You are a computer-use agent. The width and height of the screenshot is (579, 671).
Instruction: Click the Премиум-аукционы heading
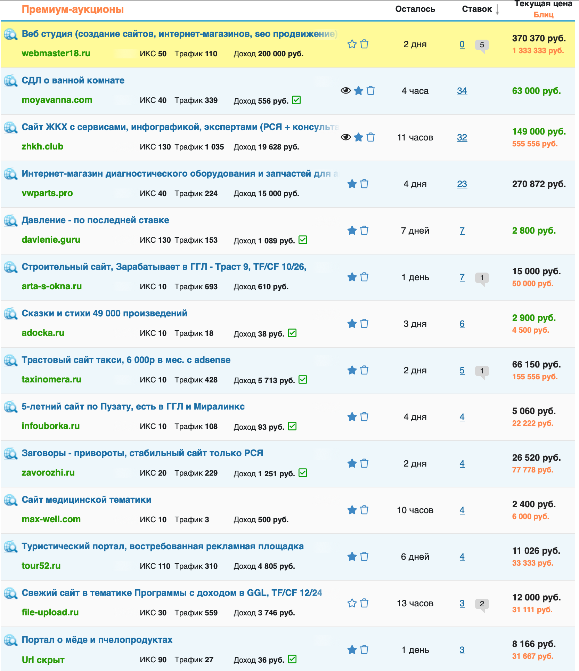73,9
